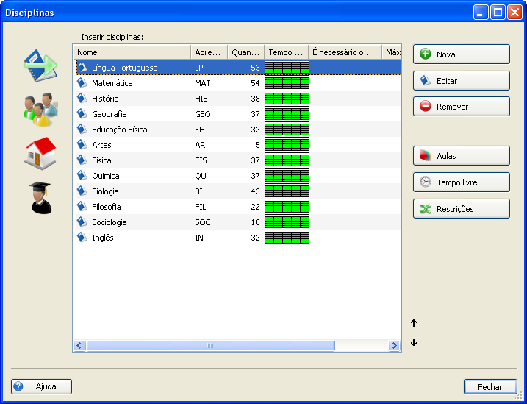Click the Ajuda help button
This screenshot has width=527, height=404.
click(41, 386)
